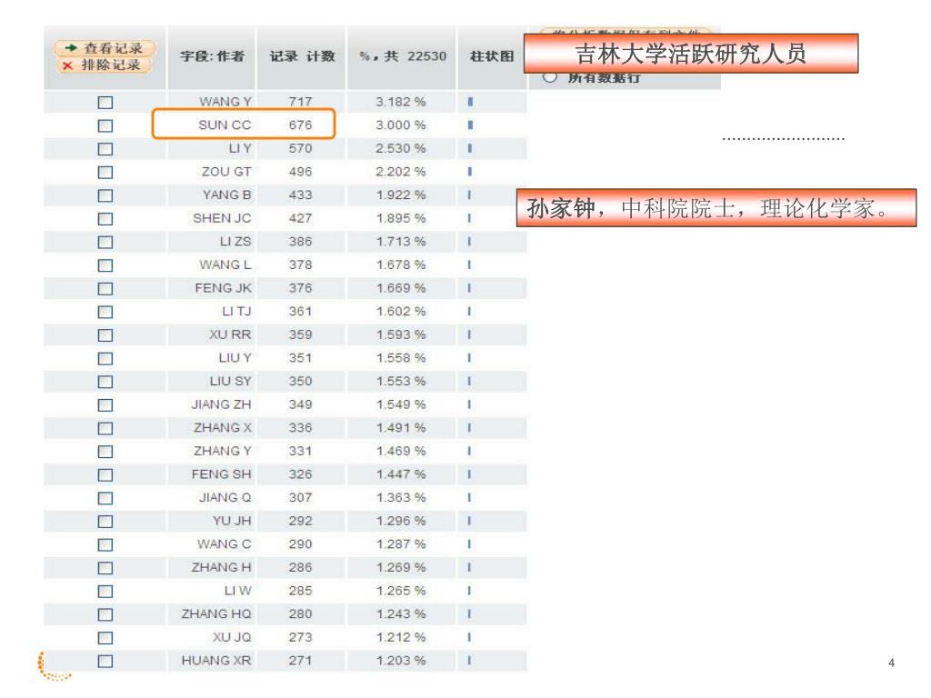Check the box for YANG B row
This screenshot has height=698, width=931.
coord(105,195)
